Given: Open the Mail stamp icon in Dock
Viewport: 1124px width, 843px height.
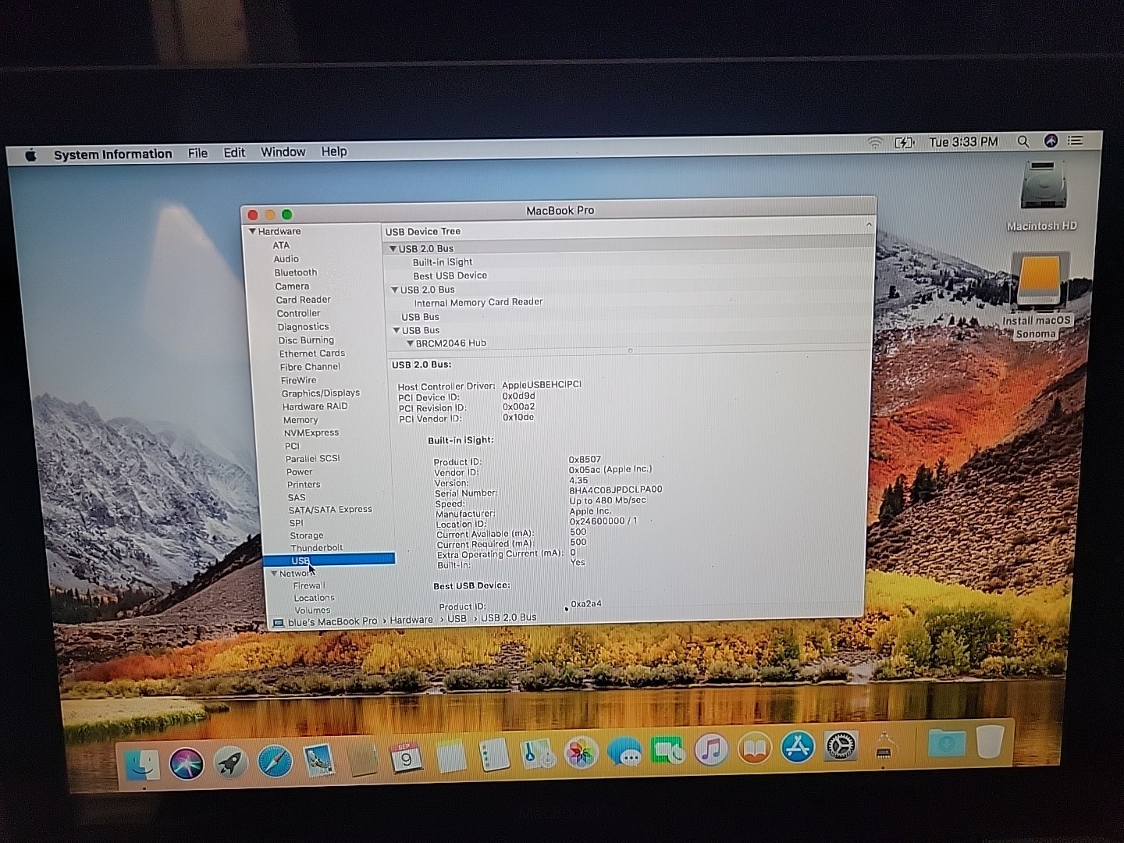Looking at the screenshot, I should coord(318,760).
